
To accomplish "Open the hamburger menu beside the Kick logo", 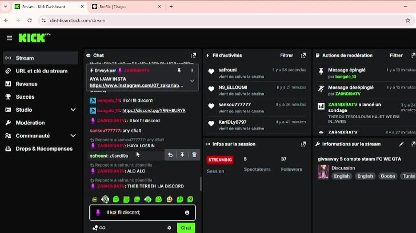I will click(9, 38).
